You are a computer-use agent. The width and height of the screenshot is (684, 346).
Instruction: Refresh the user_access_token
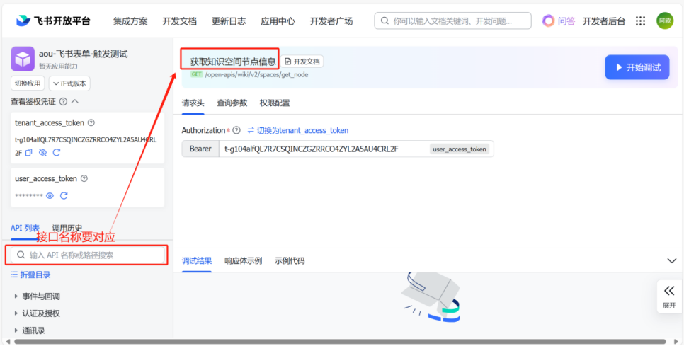coord(64,196)
